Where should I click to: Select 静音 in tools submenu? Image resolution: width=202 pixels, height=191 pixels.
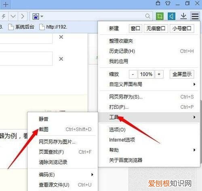(x=63, y=119)
